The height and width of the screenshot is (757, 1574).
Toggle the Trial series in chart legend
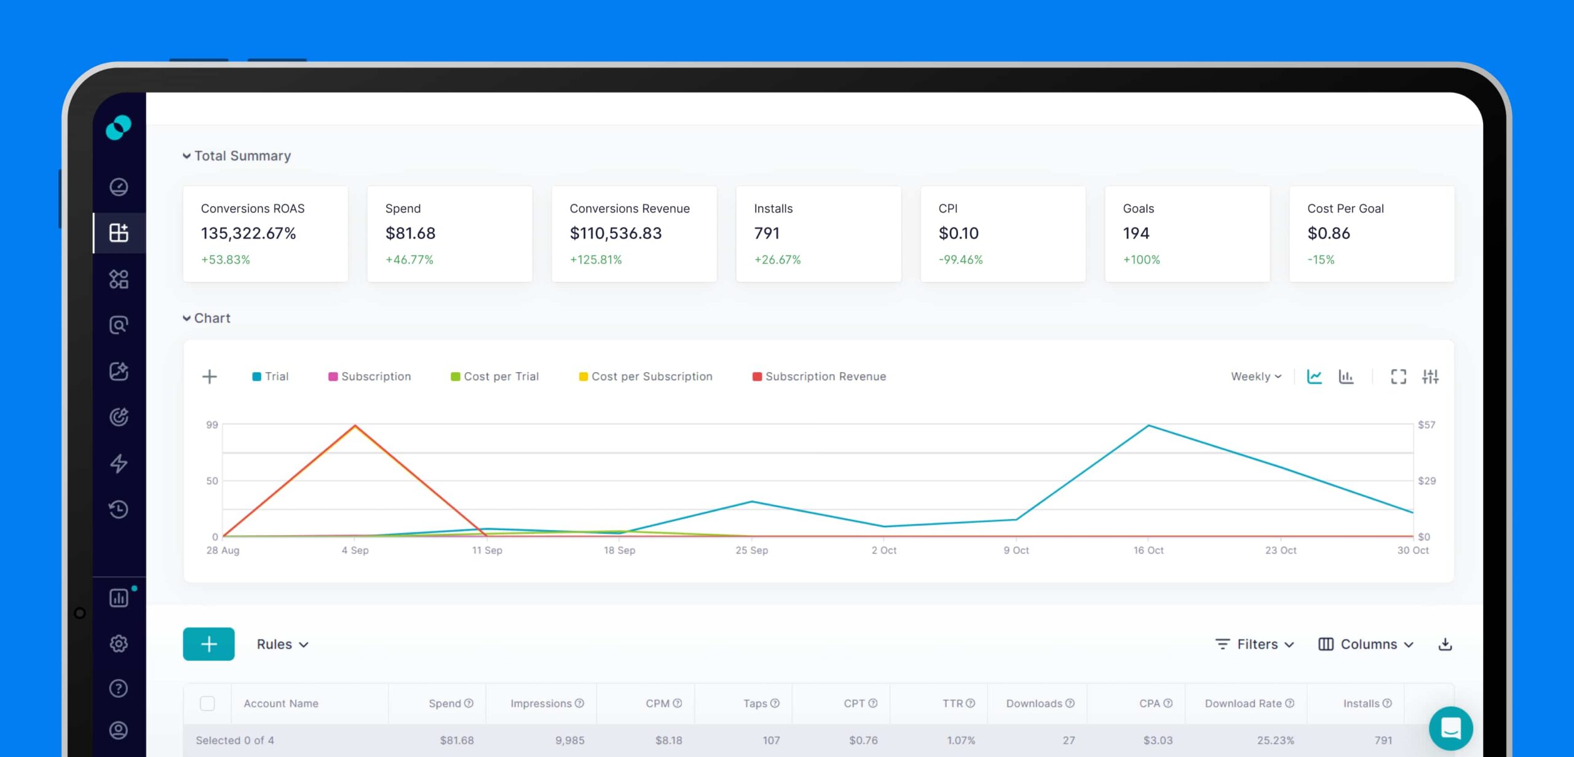click(x=271, y=376)
